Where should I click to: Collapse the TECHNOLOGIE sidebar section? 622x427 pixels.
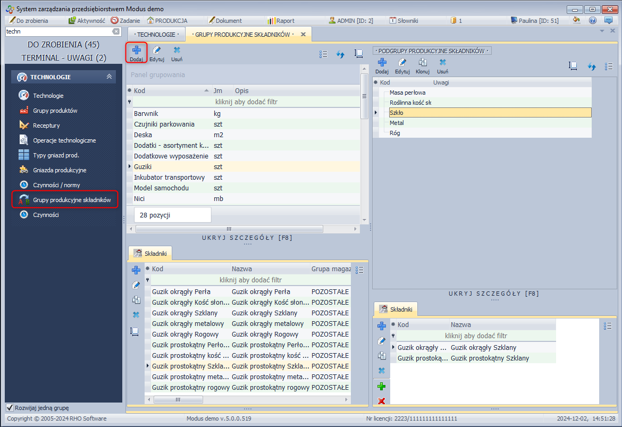point(109,77)
